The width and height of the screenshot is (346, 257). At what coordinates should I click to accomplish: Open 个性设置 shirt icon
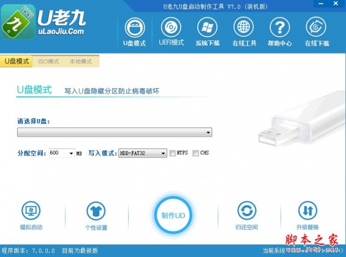[96, 211]
